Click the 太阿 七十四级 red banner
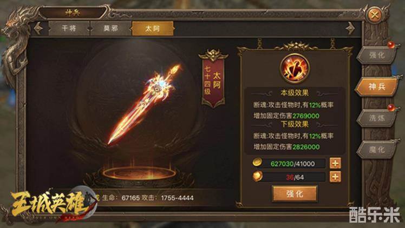Screen dimensions: 405x228 coord(213,80)
